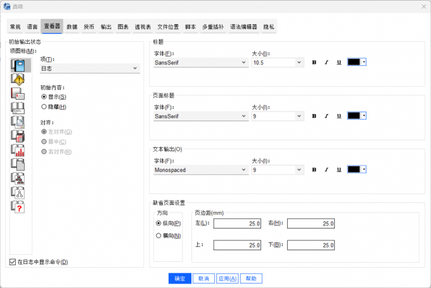Viewport: 431px width, 288px height.
Task: Toggle underline for 文本输出 font
Action: coord(339,170)
